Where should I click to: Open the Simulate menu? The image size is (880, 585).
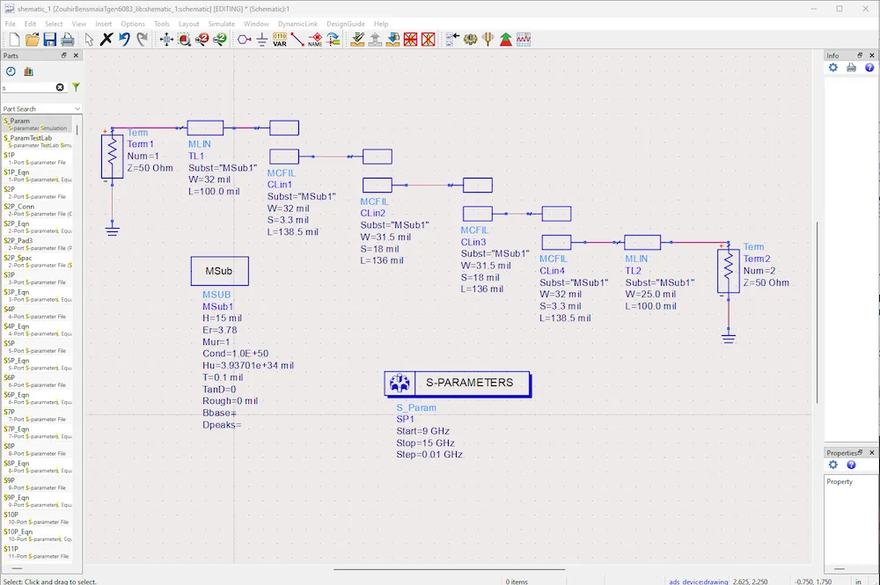[x=222, y=24]
